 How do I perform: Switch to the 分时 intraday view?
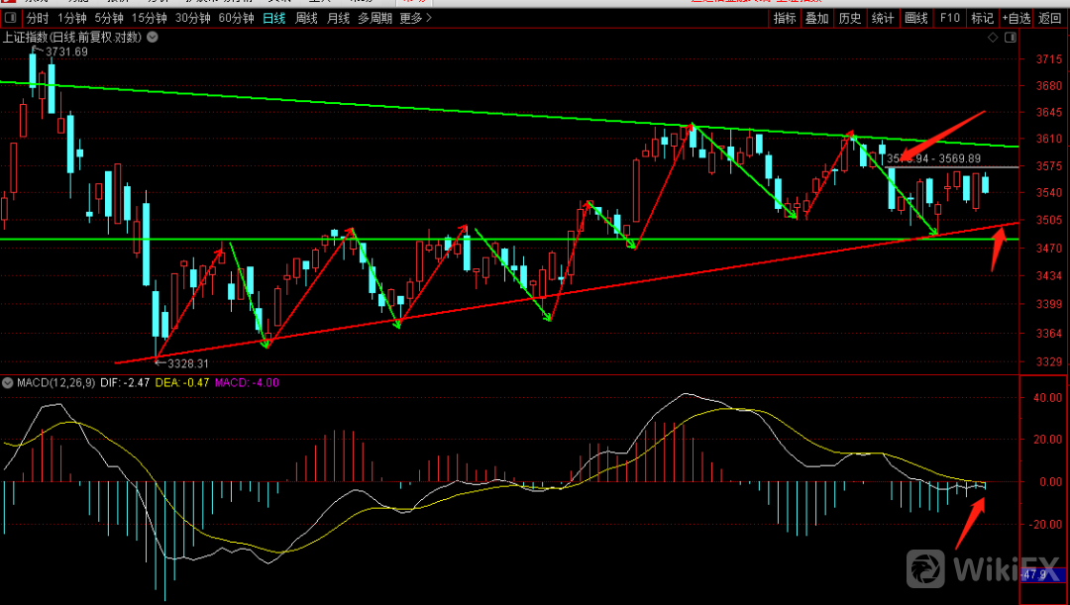coord(37,18)
